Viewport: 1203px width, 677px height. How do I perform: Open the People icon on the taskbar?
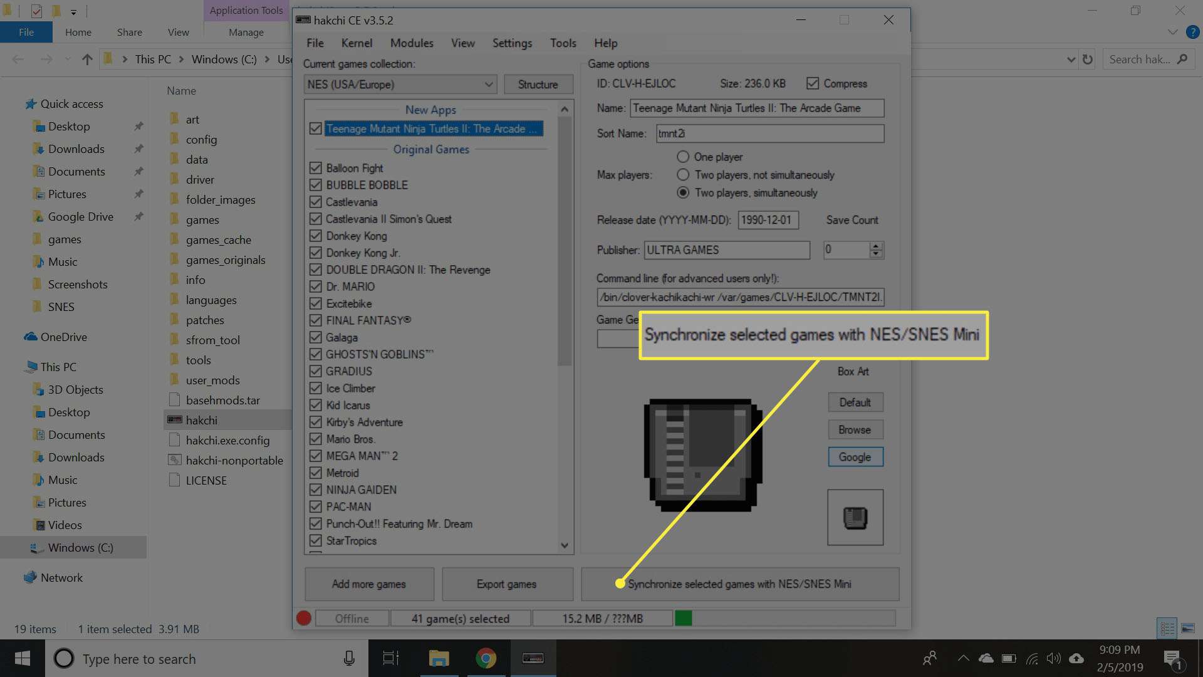[x=930, y=658]
